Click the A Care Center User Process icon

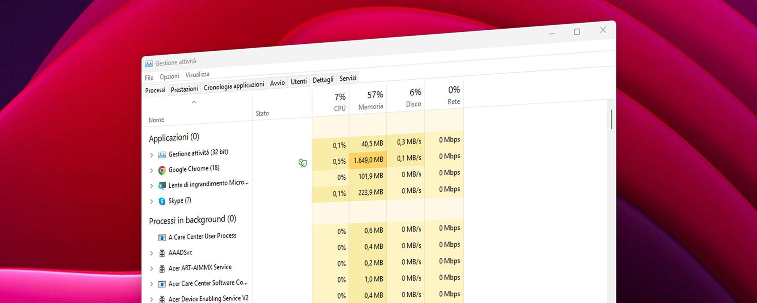pyautogui.click(x=162, y=238)
